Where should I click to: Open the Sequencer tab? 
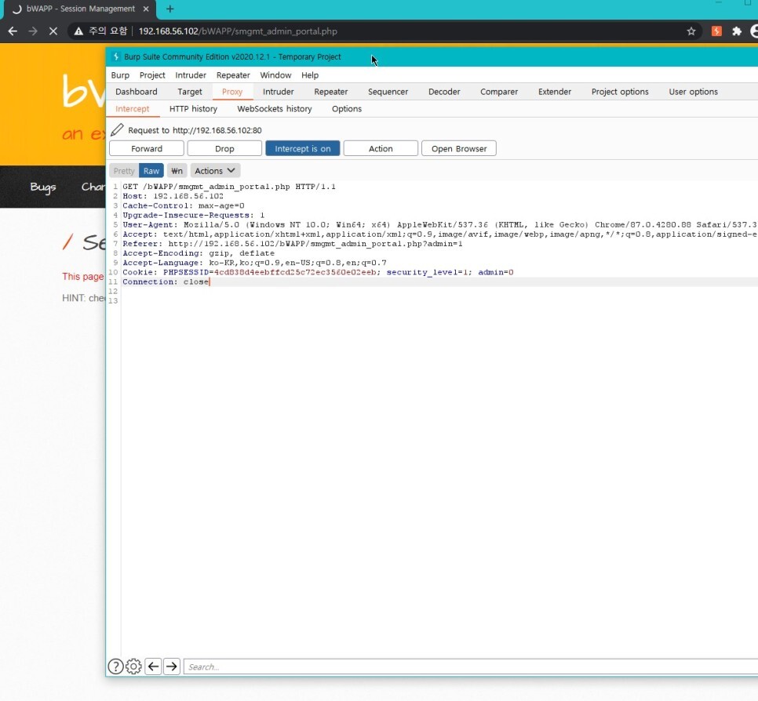pos(388,91)
